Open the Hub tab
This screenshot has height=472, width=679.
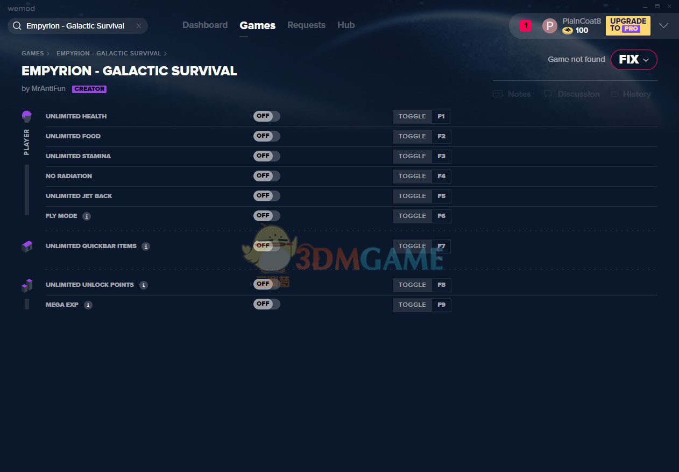coord(346,25)
